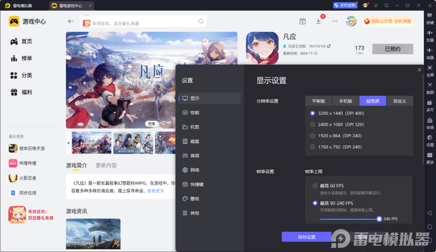Click the Android back triangle button
436x252 pixels.
429,213
